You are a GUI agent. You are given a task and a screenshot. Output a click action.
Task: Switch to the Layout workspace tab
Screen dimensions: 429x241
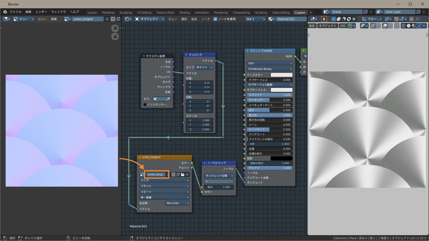pyautogui.click(x=92, y=13)
